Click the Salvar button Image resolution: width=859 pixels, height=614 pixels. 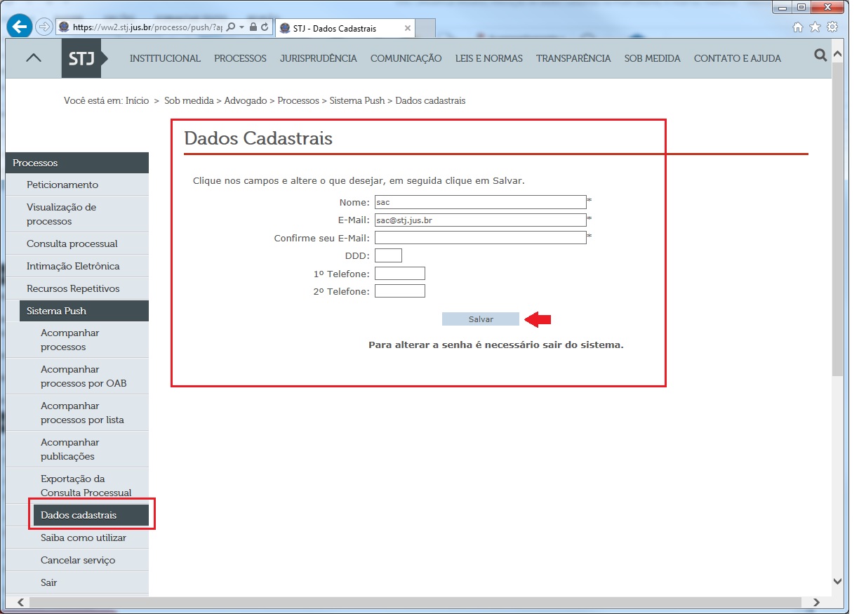481,319
